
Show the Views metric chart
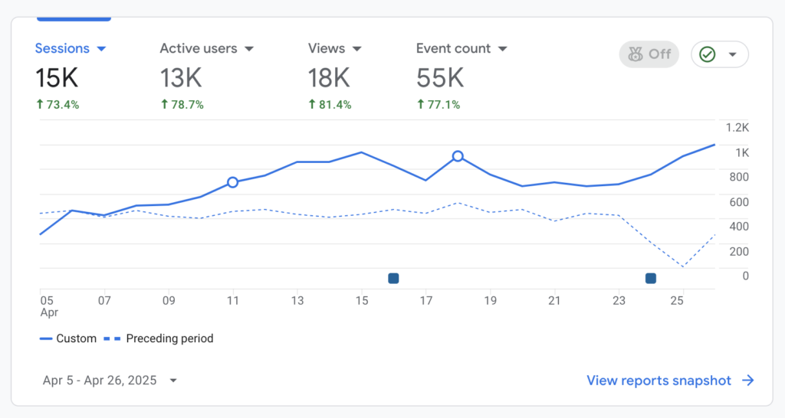[x=327, y=48]
